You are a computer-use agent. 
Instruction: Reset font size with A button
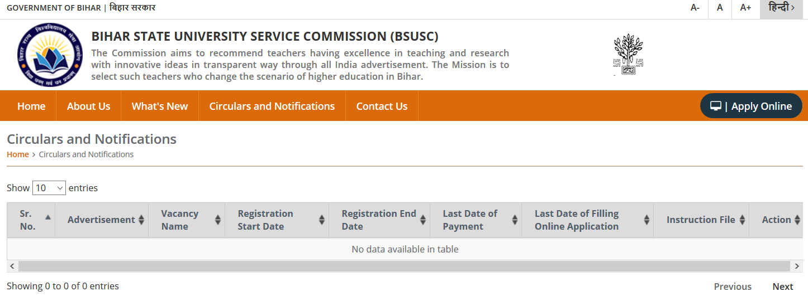tap(720, 8)
